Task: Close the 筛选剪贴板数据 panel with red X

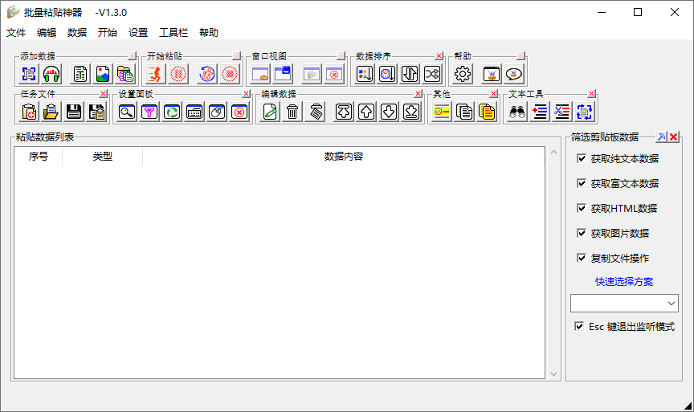Action: 673,137
